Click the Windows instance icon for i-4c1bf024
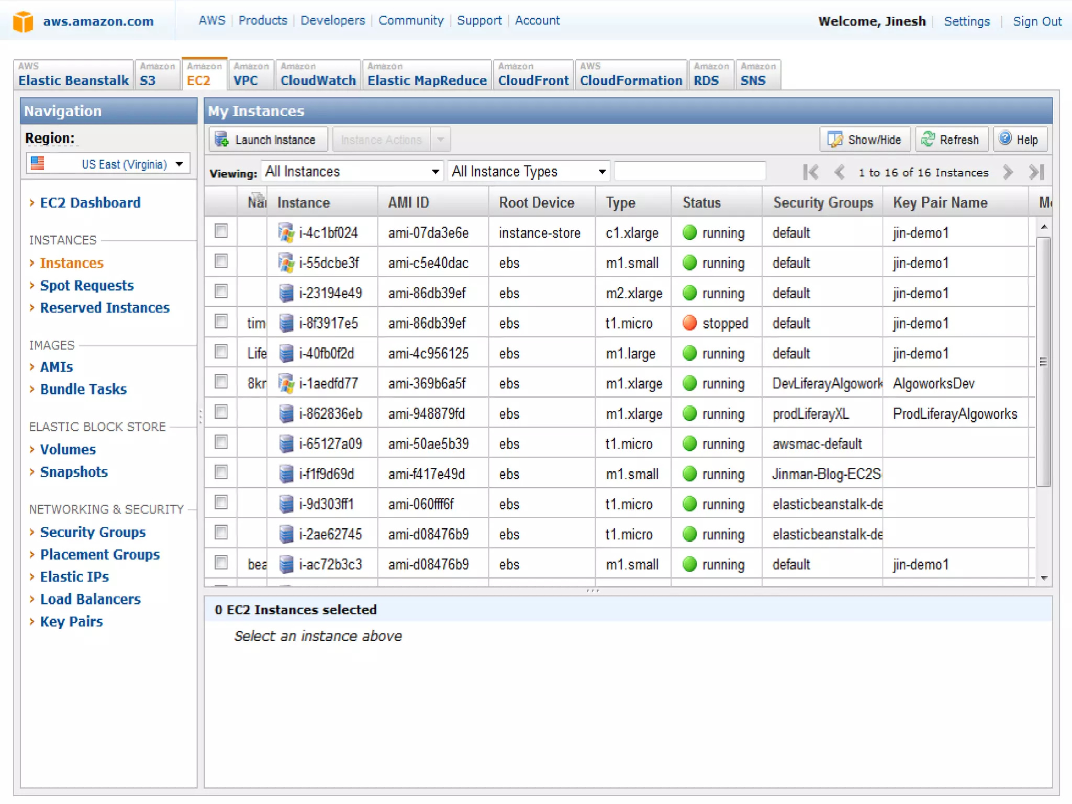 (286, 233)
